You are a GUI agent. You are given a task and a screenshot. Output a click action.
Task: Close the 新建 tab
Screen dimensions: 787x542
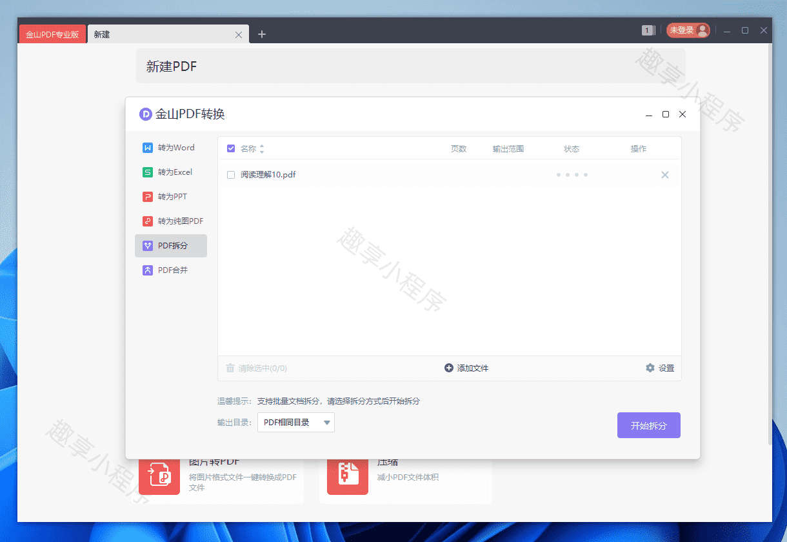tap(239, 35)
